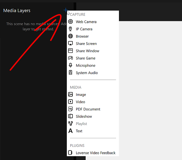Add a Browser source
Screen dimensions: 182x160
[93, 36]
